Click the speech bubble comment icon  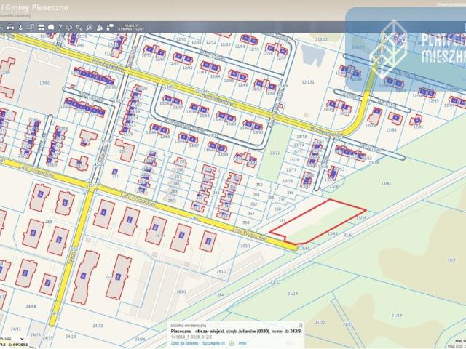tap(51, 28)
